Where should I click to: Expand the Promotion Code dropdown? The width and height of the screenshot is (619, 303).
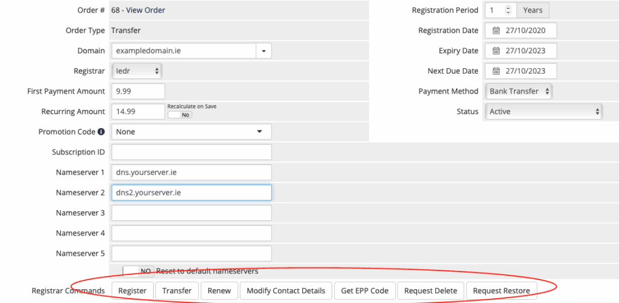click(192, 132)
